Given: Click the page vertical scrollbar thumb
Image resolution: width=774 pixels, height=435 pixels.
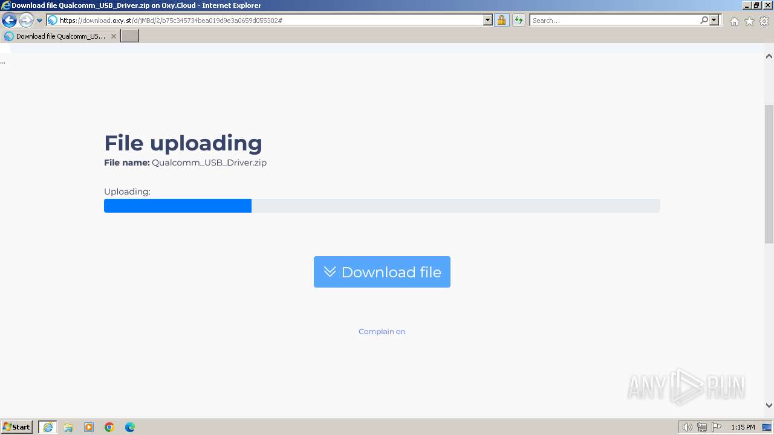Looking at the screenshot, I should click(769, 174).
